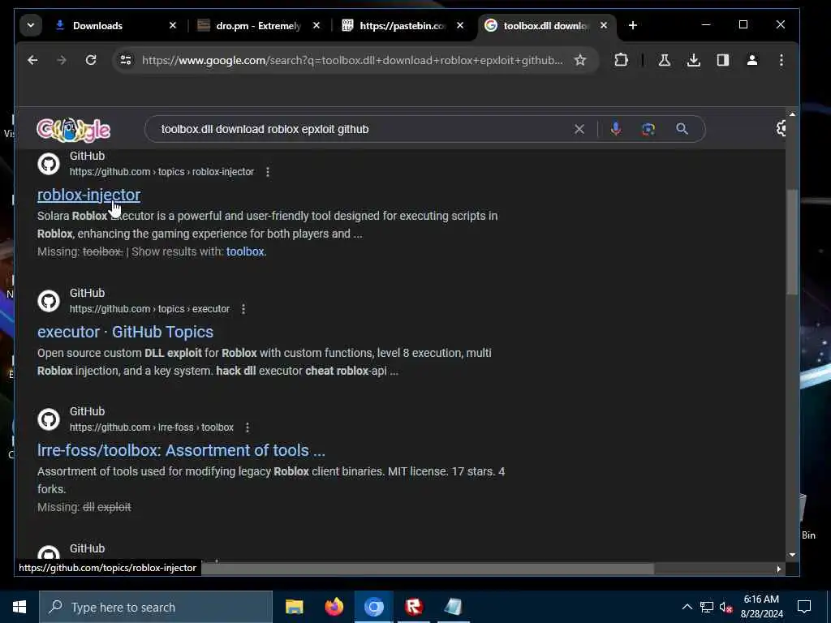Click the browser address bar URL

click(x=352, y=60)
